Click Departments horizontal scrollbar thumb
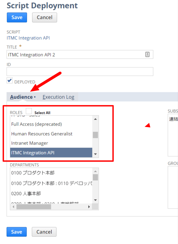 [34, 207]
